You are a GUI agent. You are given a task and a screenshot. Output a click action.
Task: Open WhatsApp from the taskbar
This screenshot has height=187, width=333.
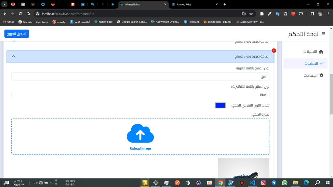point(285,182)
